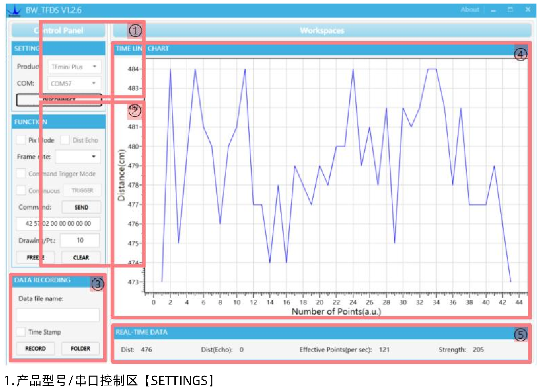
Task: Click the Workspaces header
Action: click(x=322, y=30)
